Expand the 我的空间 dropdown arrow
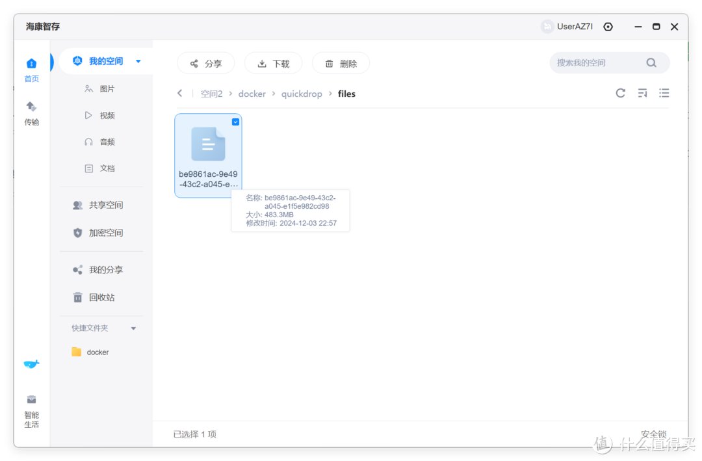Viewport: 702px width, 461px height. [138, 60]
